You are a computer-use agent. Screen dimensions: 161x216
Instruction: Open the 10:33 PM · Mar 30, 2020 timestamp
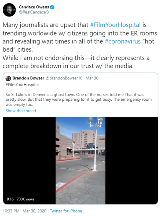[24, 211]
